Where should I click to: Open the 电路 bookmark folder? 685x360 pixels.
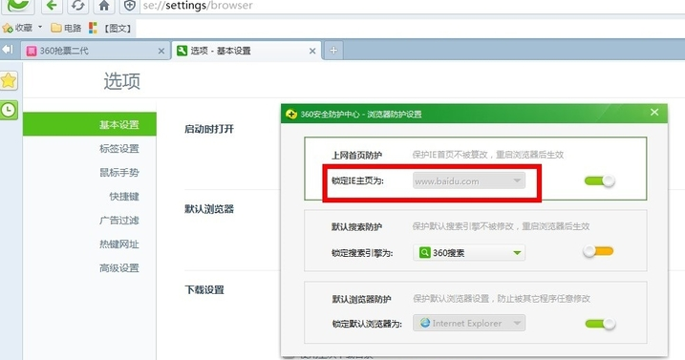[x=66, y=28]
